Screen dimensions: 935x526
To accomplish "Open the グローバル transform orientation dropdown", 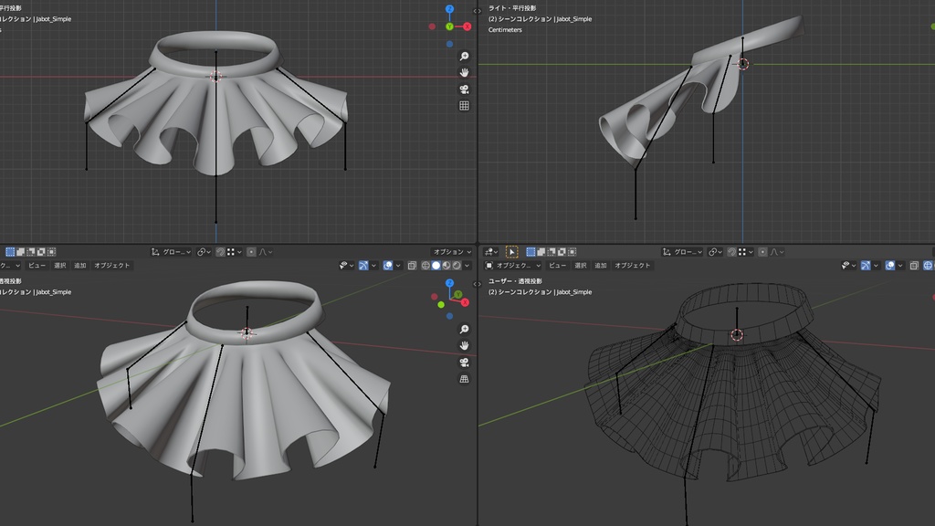I will (x=173, y=252).
